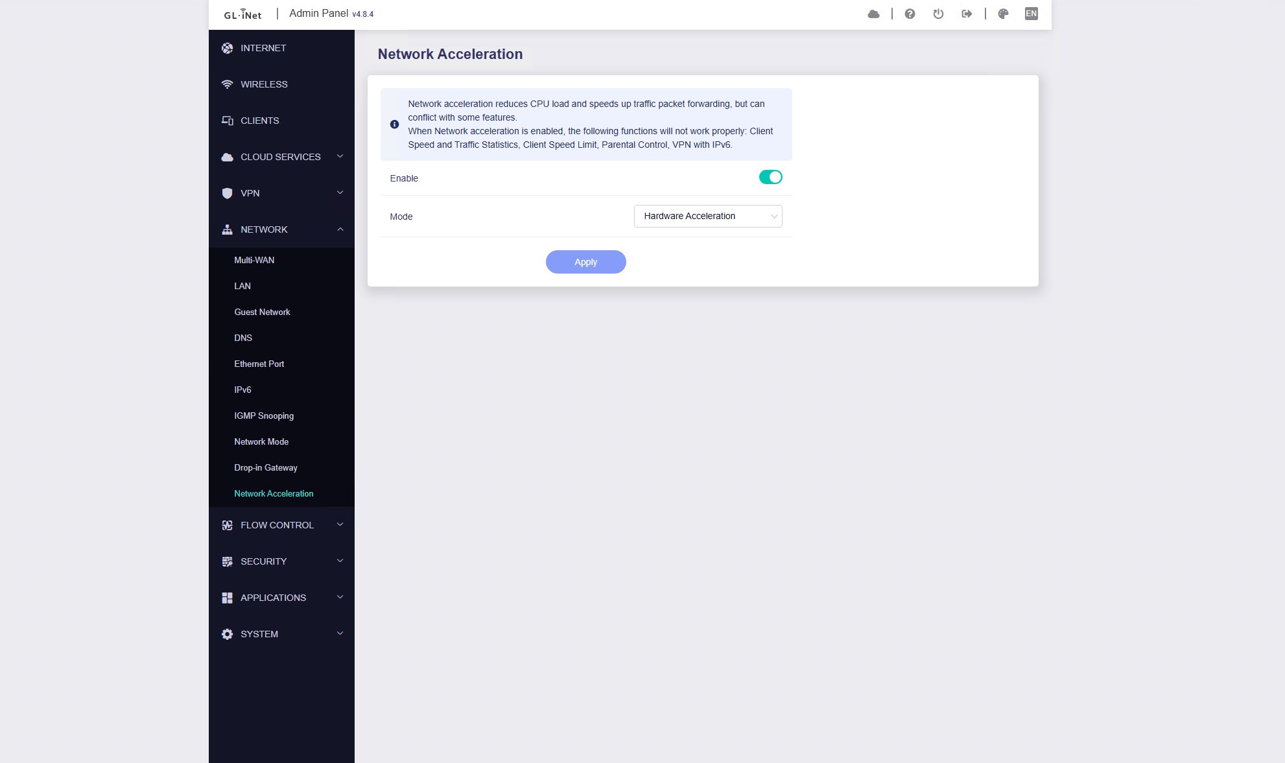Viewport: 1285px width, 763px height.
Task: Toggle the Enable network acceleration switch
Action: (770, 177)
